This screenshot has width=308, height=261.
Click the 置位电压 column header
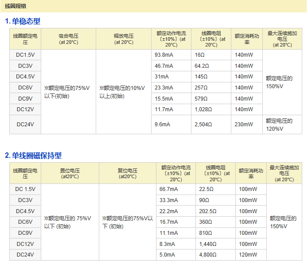[x=70, y=173]
